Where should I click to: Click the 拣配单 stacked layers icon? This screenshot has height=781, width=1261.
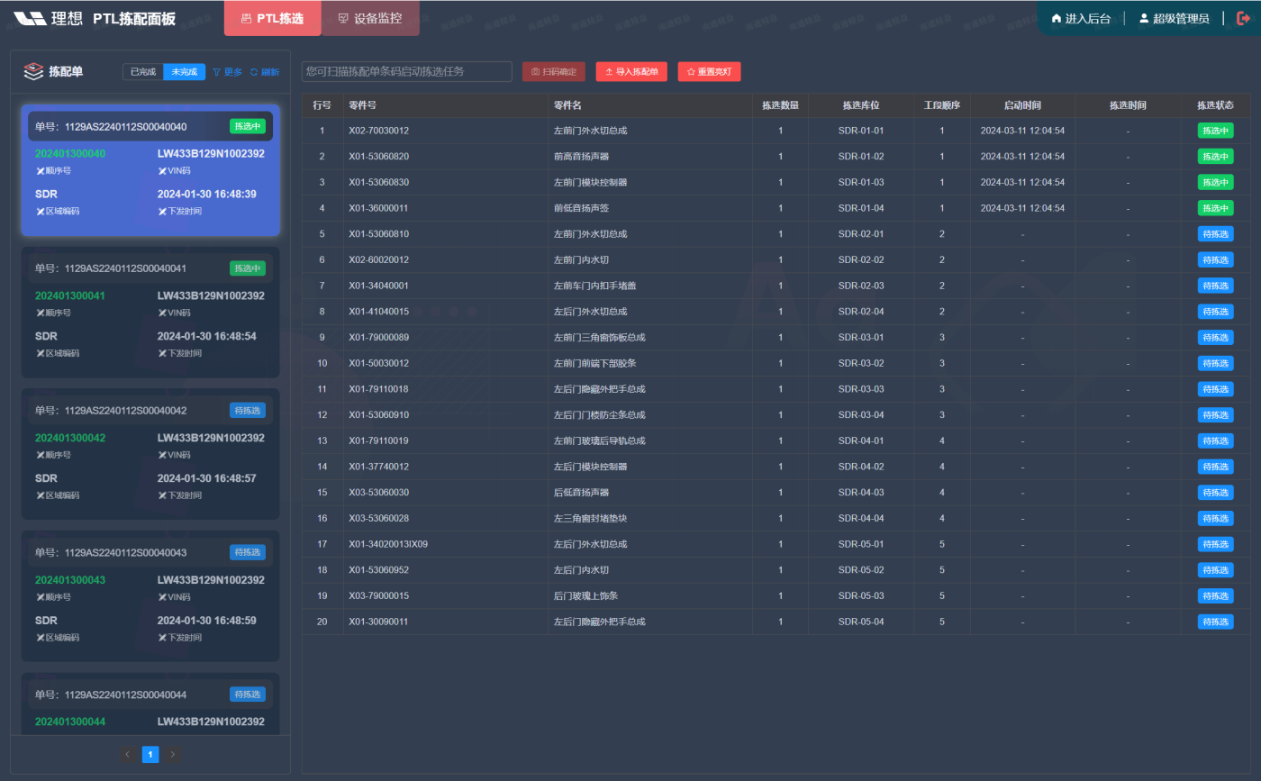coord(33,71)
